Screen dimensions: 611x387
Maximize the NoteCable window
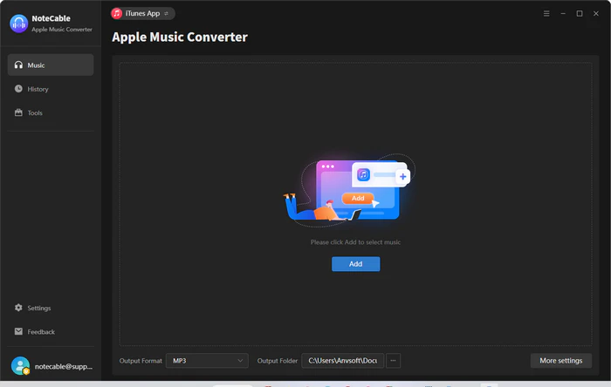[580, 14]
